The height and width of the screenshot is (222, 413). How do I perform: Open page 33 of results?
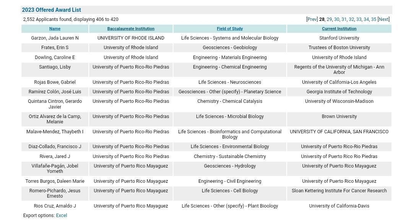pos(358,19)
